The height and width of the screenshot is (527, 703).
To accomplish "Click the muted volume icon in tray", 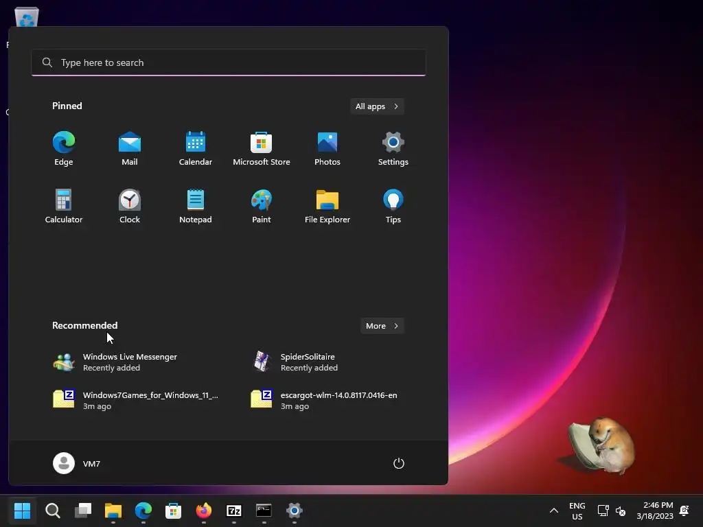I will click(x=621, y=511).
